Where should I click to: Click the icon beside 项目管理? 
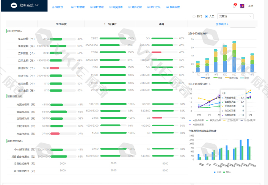click(x=91, y=7)
